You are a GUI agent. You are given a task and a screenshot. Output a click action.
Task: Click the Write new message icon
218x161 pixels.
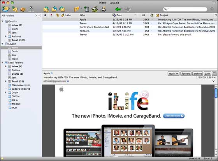point(15,9)
